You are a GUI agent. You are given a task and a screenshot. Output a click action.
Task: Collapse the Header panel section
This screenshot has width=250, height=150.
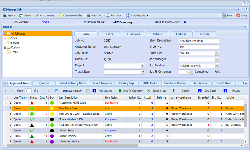tap(246, 27)
